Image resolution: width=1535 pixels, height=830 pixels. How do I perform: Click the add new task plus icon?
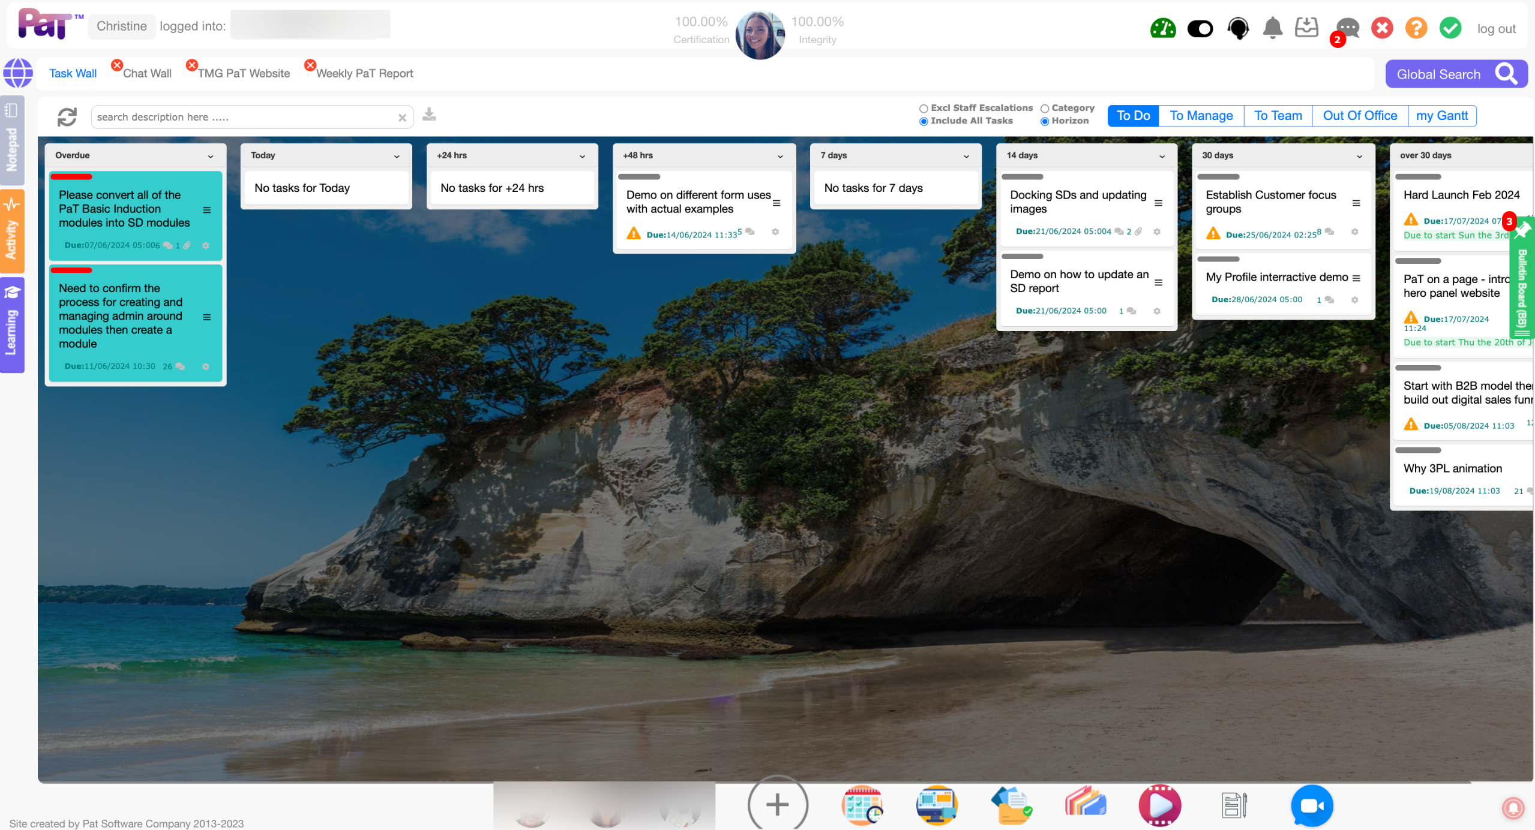(x=777, y=804)
